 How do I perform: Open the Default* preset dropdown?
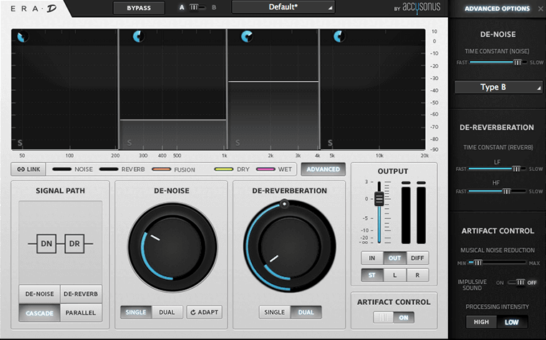283,7
